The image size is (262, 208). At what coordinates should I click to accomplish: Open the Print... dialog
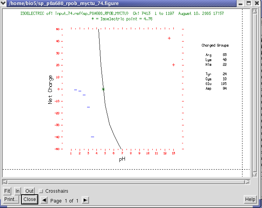tap(11, 199)
